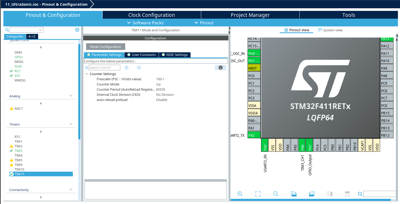Open the parameter info icon

pos(221,68)
